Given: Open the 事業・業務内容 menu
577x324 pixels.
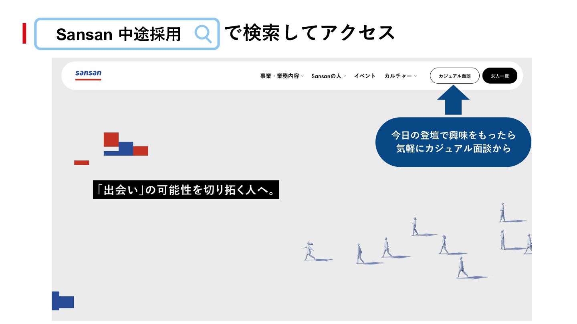Looking at the screenshot, I should tap(279, 76).
